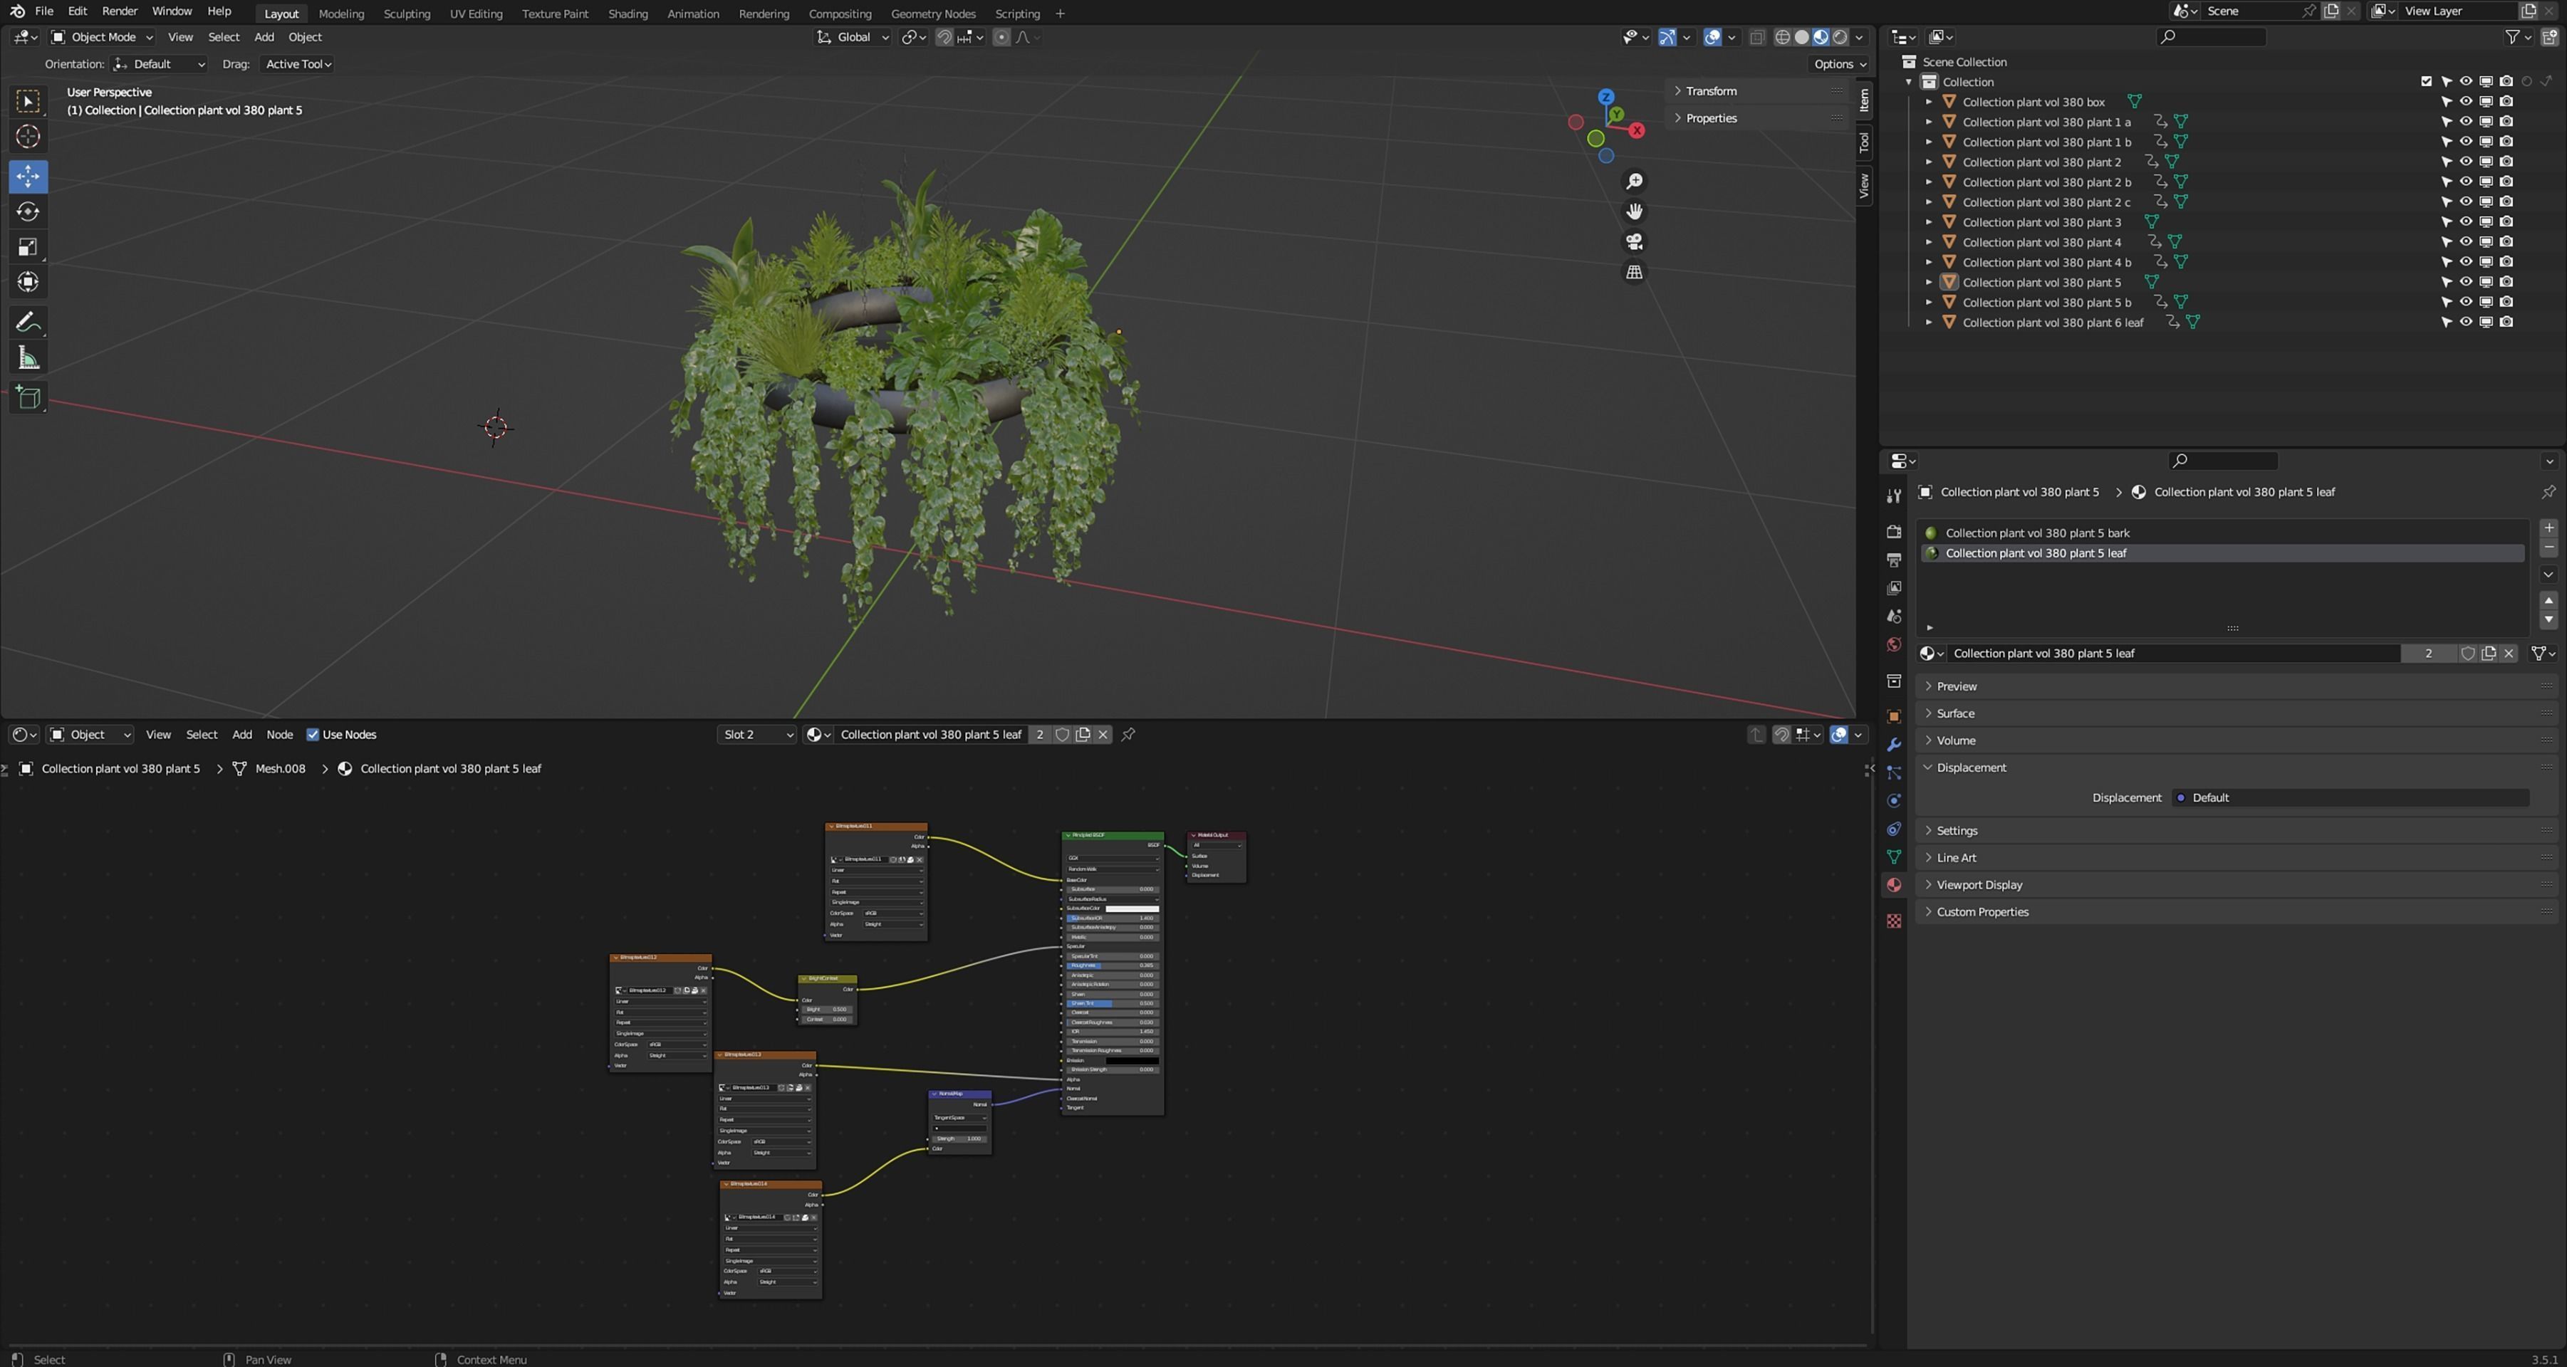2567x1367 pixels.
Task: Unlink the material with X button in properties
Action: tap(2509, 654)
